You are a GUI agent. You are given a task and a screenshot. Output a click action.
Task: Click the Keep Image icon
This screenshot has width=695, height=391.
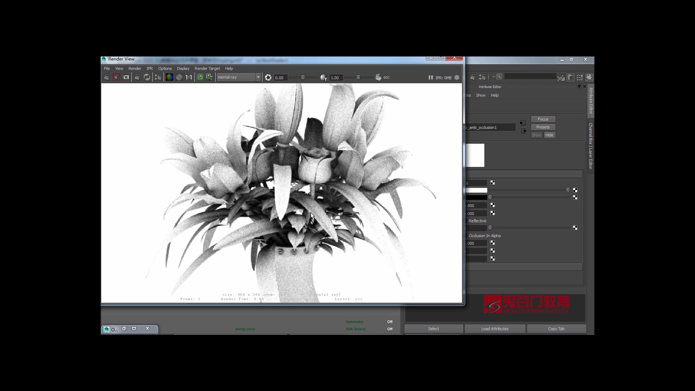click(x=200, y=77)
